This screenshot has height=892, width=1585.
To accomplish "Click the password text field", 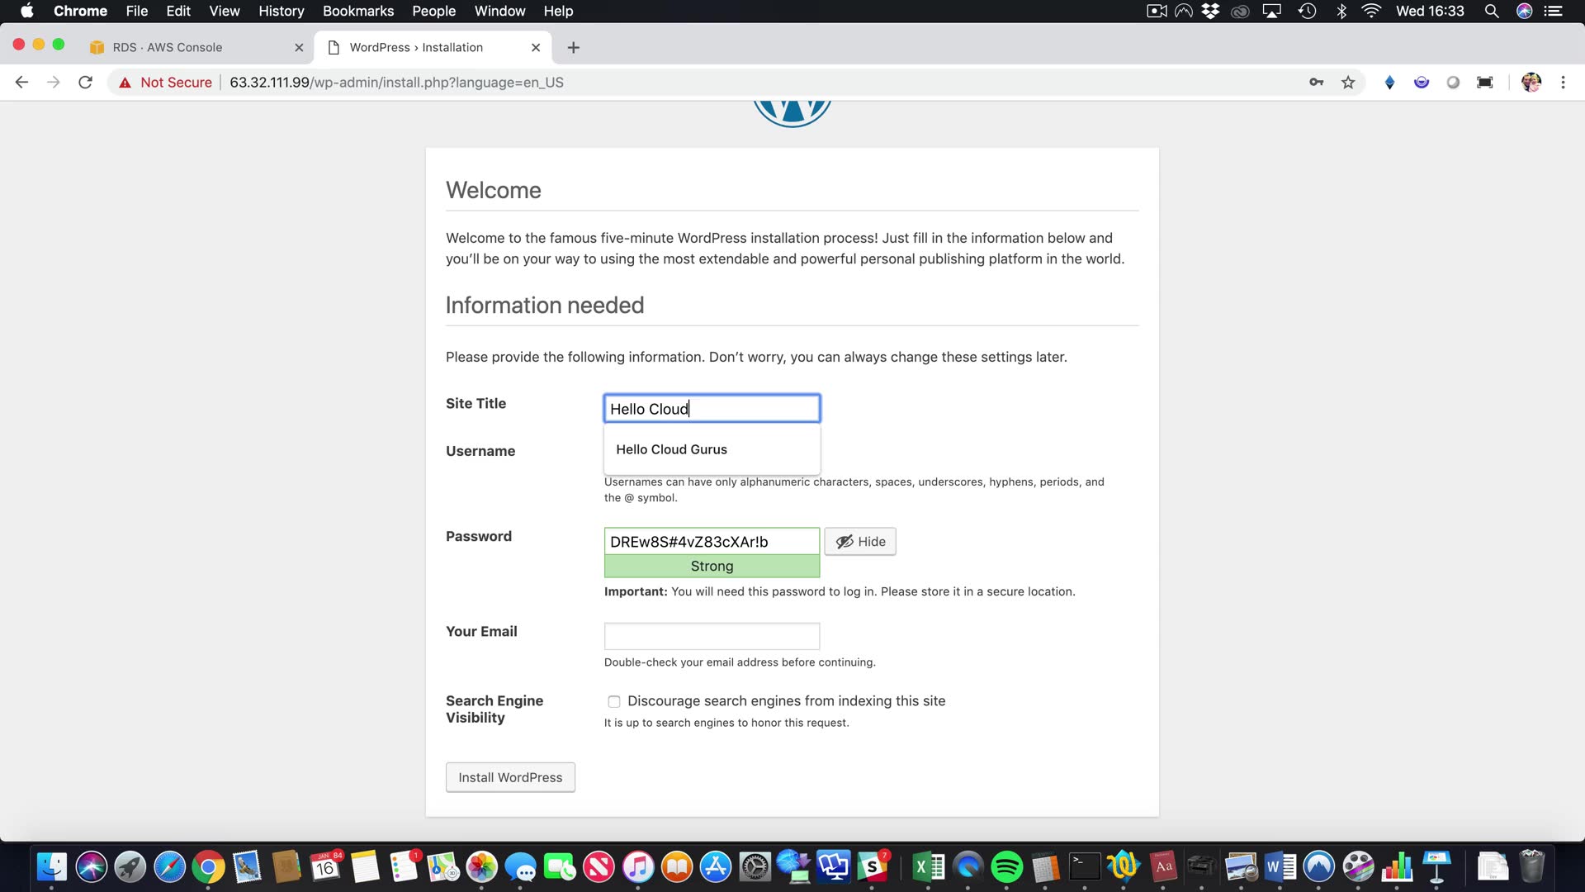I will pos(712,542).
